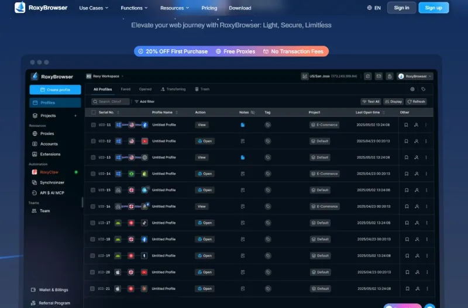Click the note icon in the UID-17 row
The height and width of the screenshot is (308, 468).
tap(243, 223)
